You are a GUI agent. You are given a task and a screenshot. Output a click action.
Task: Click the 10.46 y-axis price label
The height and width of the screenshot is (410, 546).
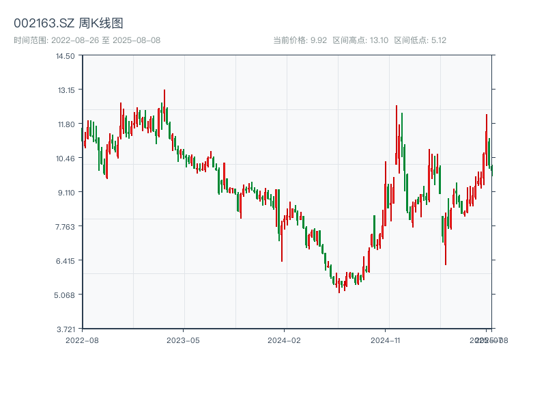pyautogui.click(x=66, y=159)
